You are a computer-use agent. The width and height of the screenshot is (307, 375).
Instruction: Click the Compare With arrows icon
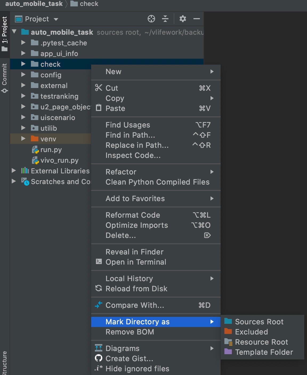tap(99, 305)
